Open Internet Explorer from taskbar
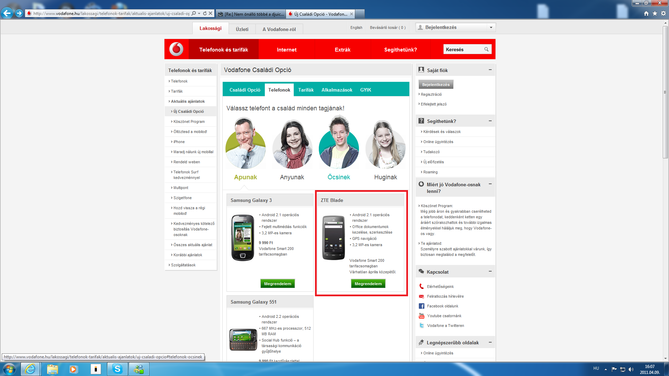Image resolution: width=669 pixels, height=376 pixels. click(x=30, y=369)
